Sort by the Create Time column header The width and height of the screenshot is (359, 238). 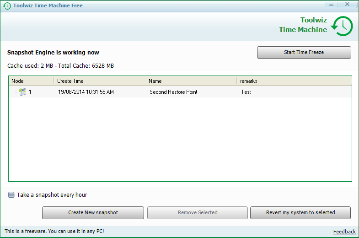point(100,81)
